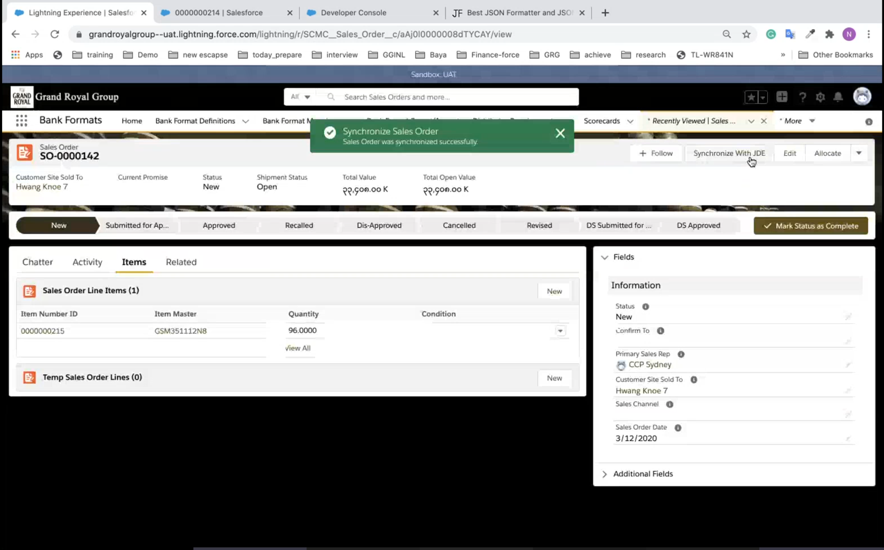Collapse the Fields section

click(x=604, y=257)
